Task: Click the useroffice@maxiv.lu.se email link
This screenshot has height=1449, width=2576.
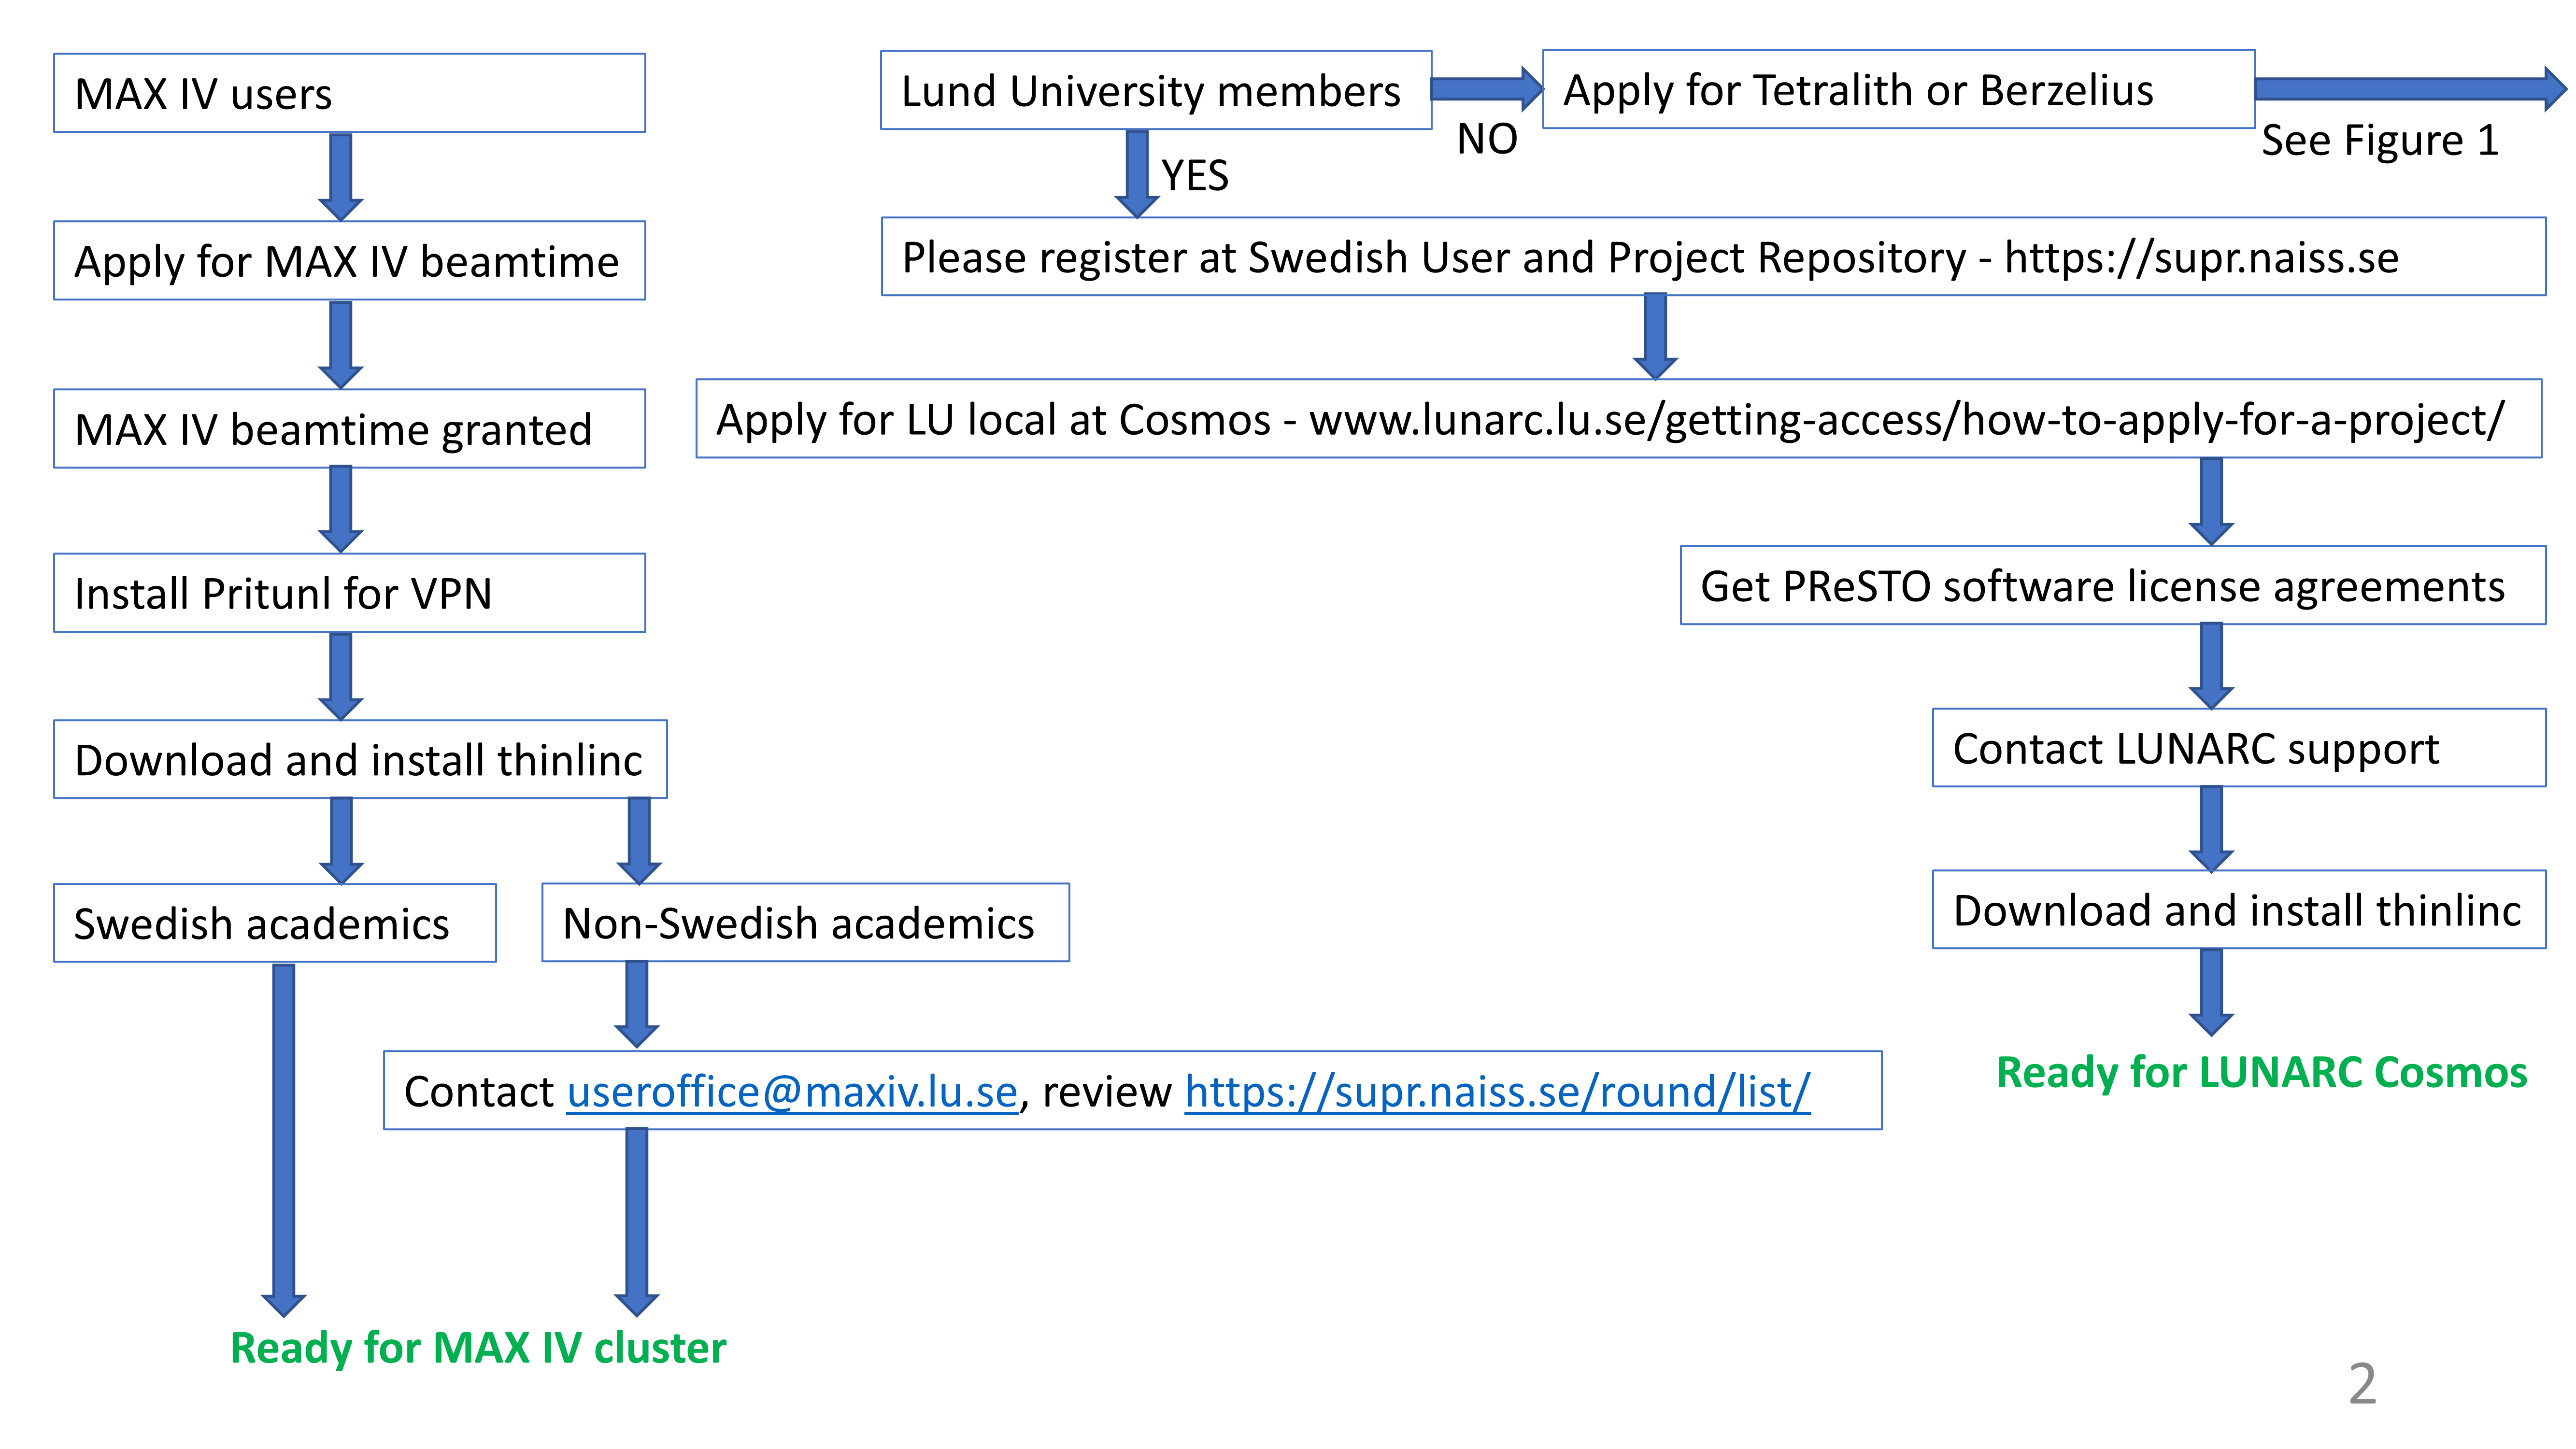Action: [x=791, y=1091]
